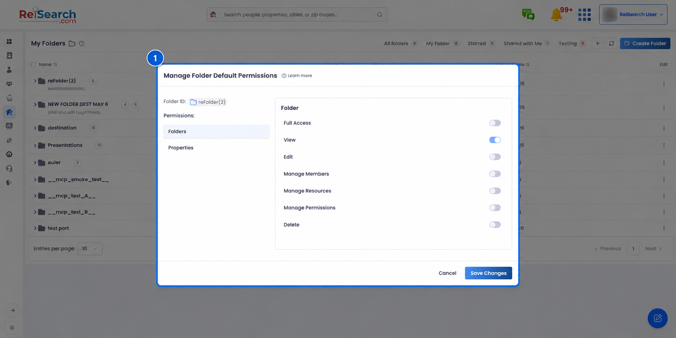Go to the Next page
This screenshot has width=676, height=338.
tap(654, 248)
